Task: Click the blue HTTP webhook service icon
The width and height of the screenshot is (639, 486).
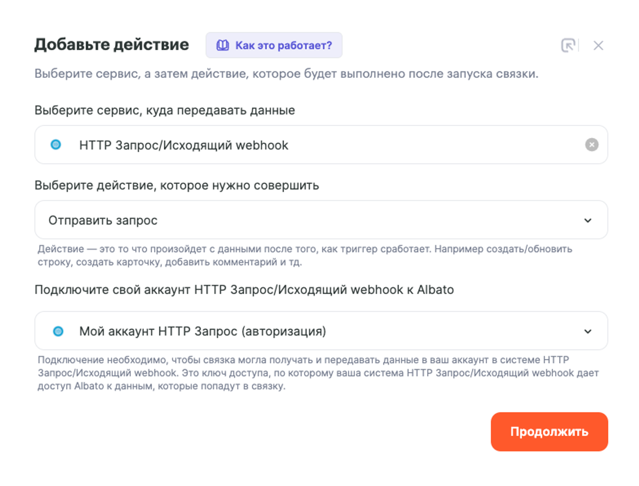Action: tap(56, 145)
